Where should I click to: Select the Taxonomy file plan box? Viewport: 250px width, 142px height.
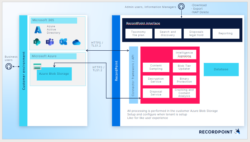(x=139, y=33)
